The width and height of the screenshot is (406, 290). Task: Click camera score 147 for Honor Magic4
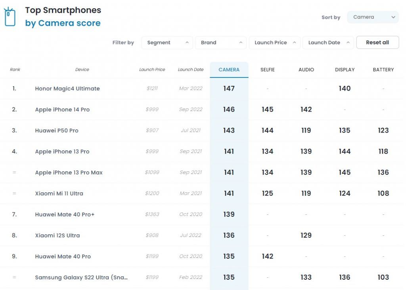229,89
